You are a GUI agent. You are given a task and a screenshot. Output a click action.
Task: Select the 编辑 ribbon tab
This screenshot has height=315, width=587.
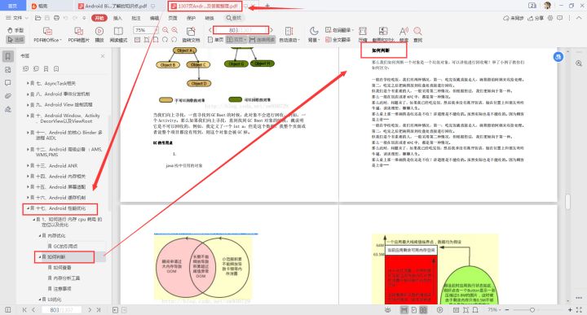click(155, 18)
